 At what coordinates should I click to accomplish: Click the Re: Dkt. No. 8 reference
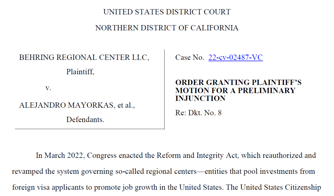click(198, 113)
